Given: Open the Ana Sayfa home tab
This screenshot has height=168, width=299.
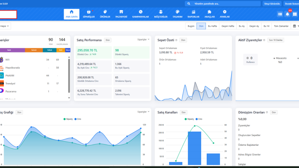Looking at the screenshot, I should pos(71,14).
